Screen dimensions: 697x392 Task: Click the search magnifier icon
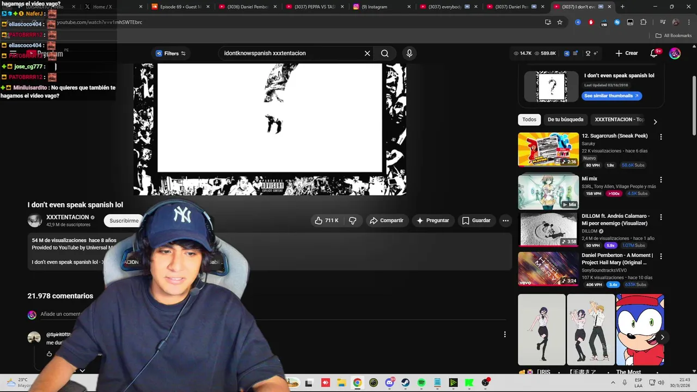(x=384, y=53)
